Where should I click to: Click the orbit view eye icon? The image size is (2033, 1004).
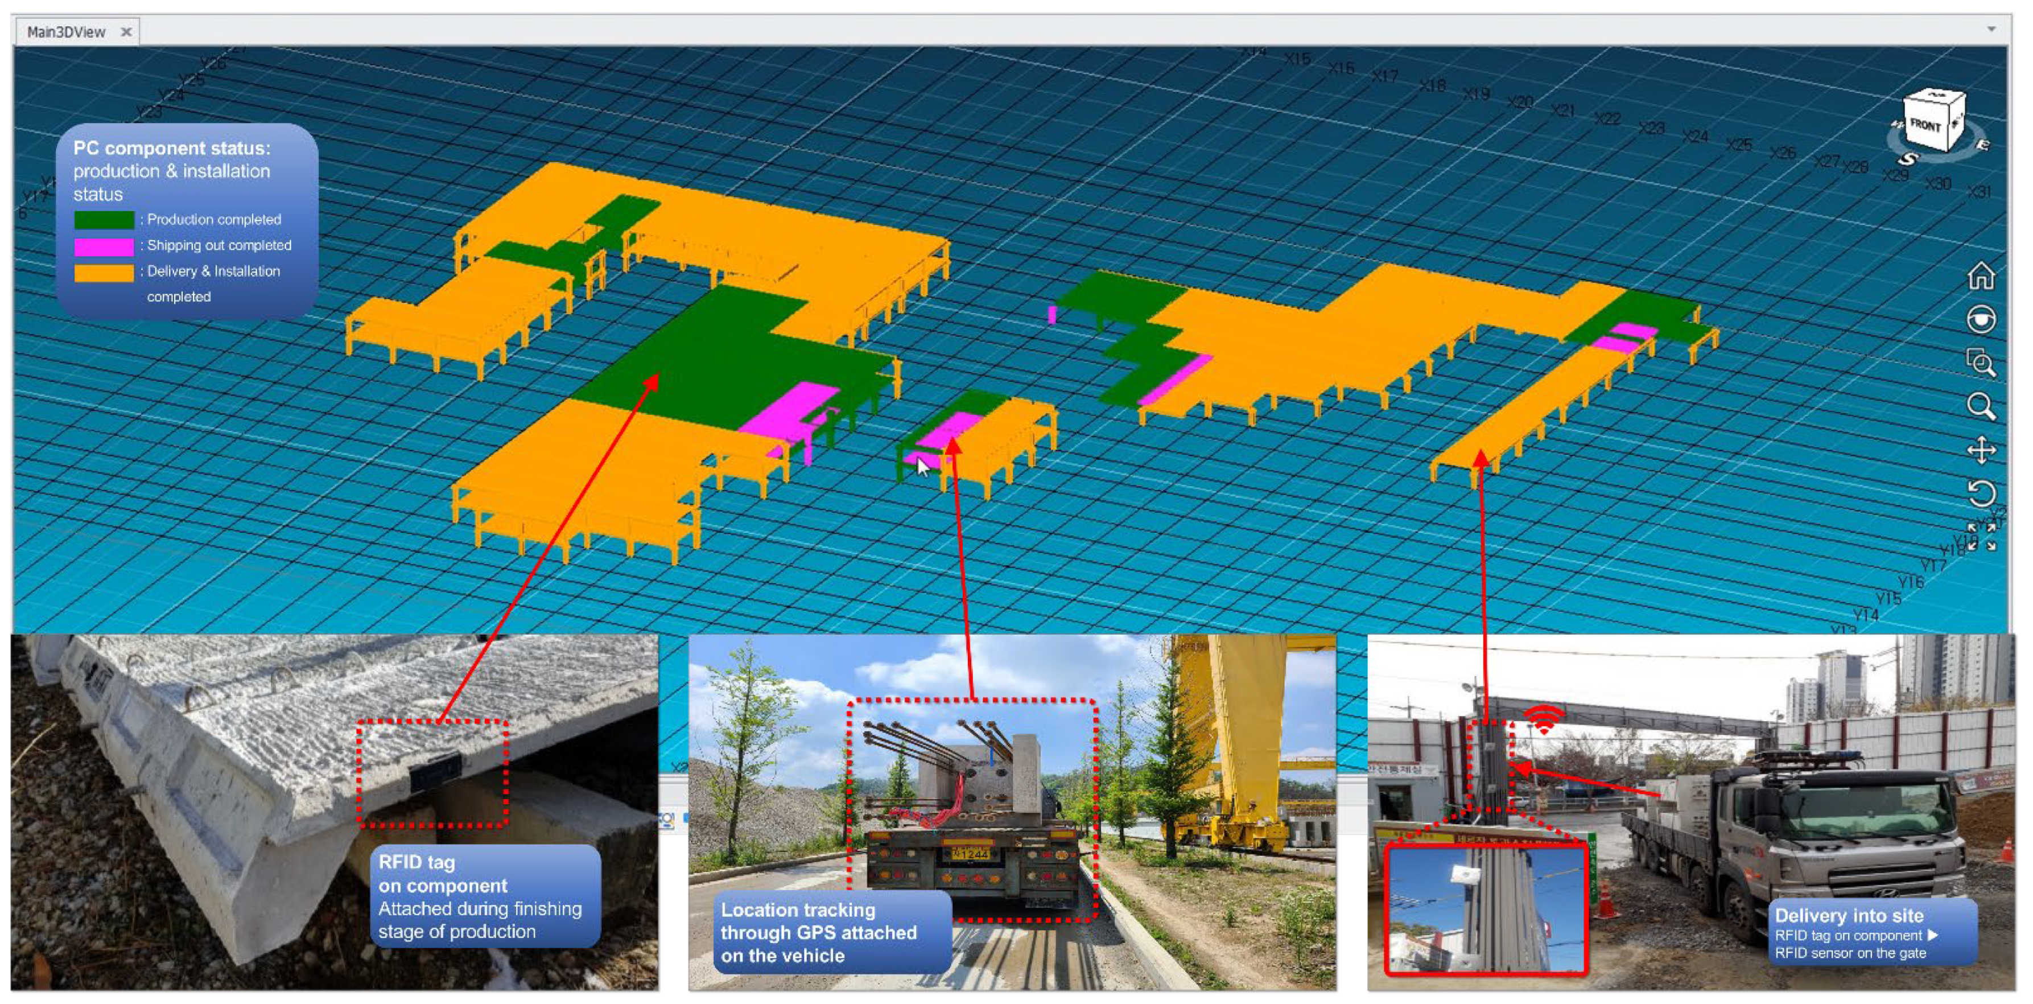click(1981, 320)
